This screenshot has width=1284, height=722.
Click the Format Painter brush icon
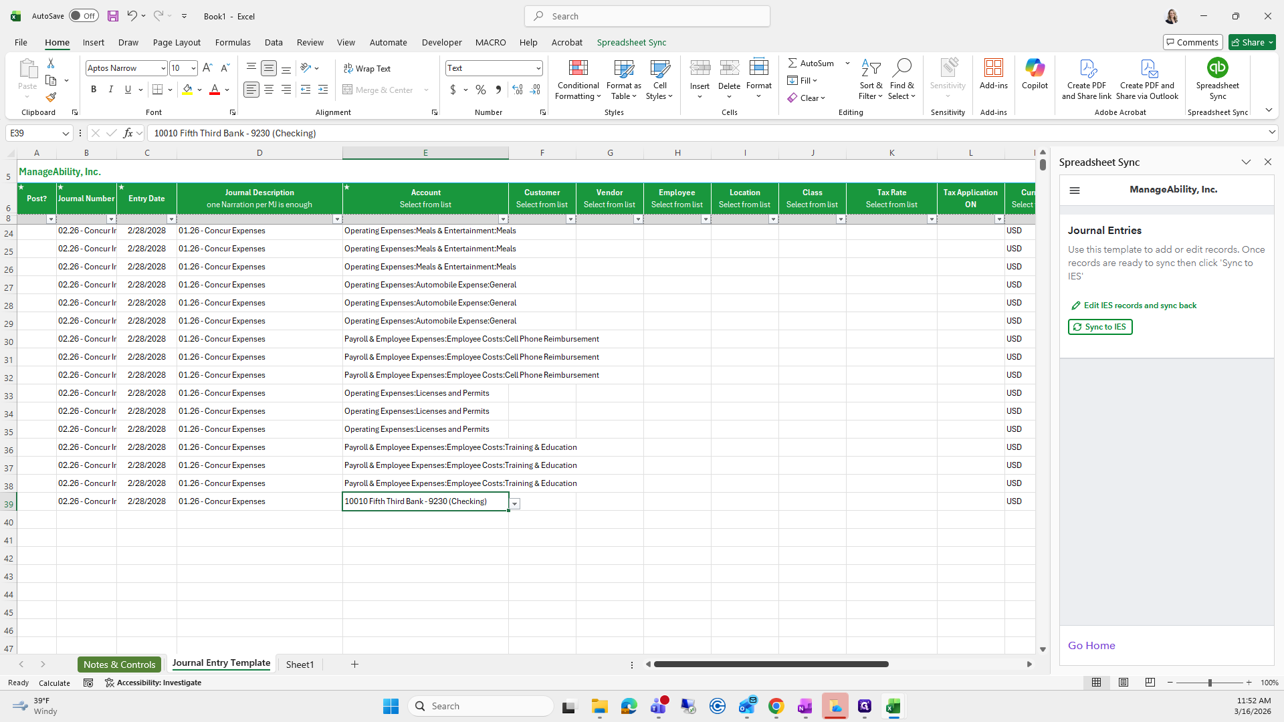coord(51,98)
